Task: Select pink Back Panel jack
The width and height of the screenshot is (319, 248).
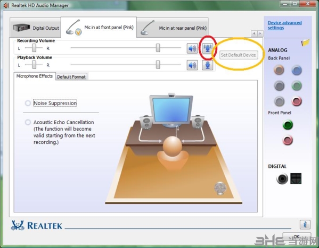Action: (x=297, y=101)
